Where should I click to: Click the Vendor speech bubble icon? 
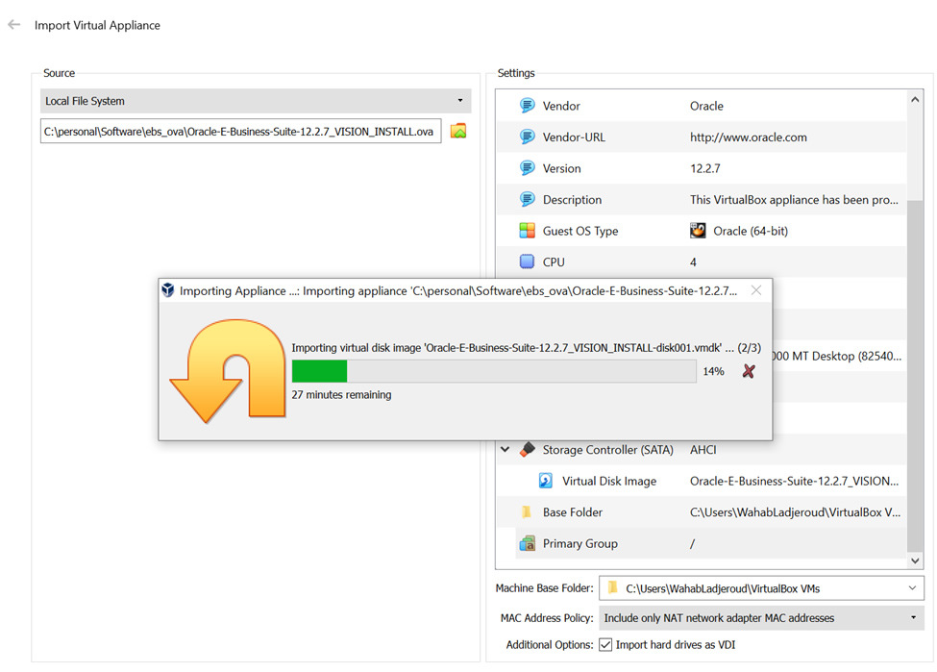click(527, 106)
